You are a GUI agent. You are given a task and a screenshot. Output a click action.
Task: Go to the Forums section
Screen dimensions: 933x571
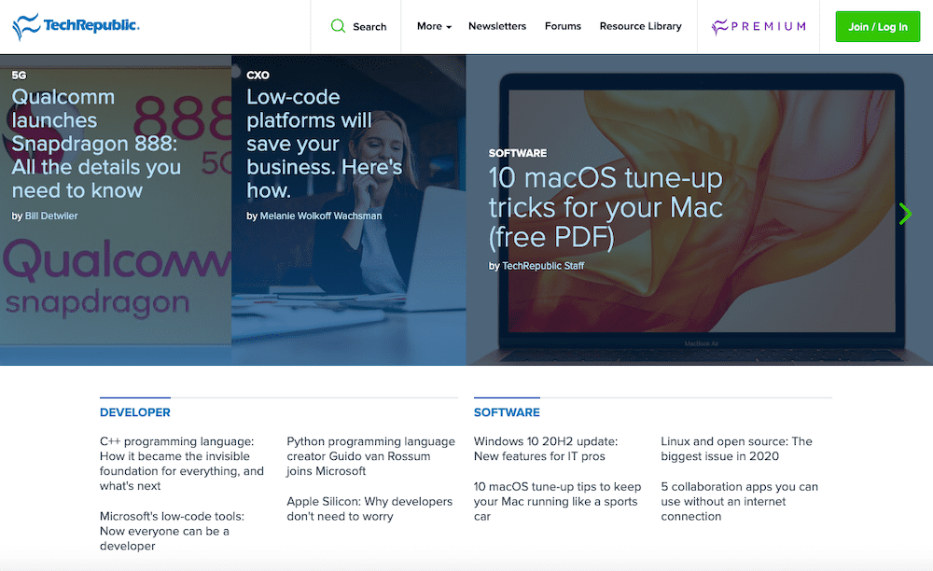coord(563,26)
